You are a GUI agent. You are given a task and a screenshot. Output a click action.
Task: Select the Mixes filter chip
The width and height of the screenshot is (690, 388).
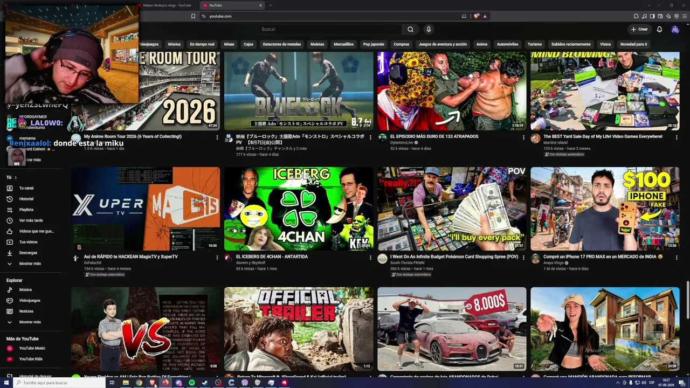tap(229, 44)
